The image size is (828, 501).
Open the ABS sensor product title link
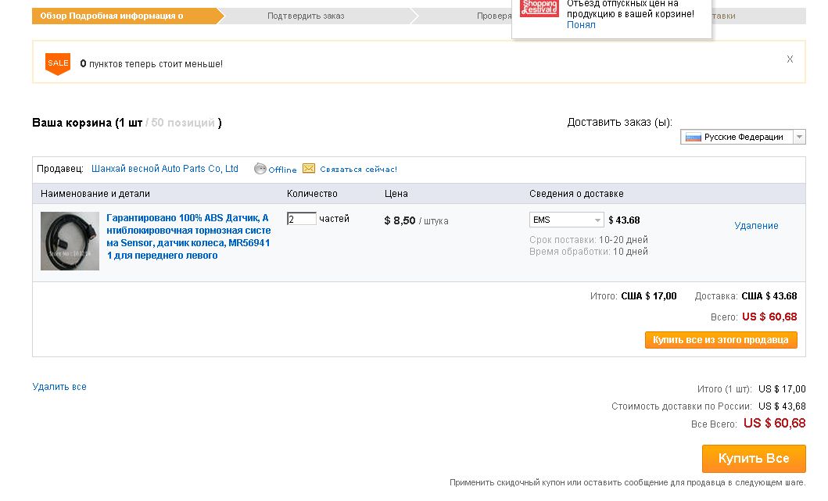coord(188,237)
